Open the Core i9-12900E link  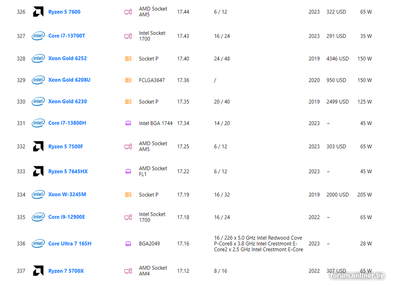tap(66, 217)
